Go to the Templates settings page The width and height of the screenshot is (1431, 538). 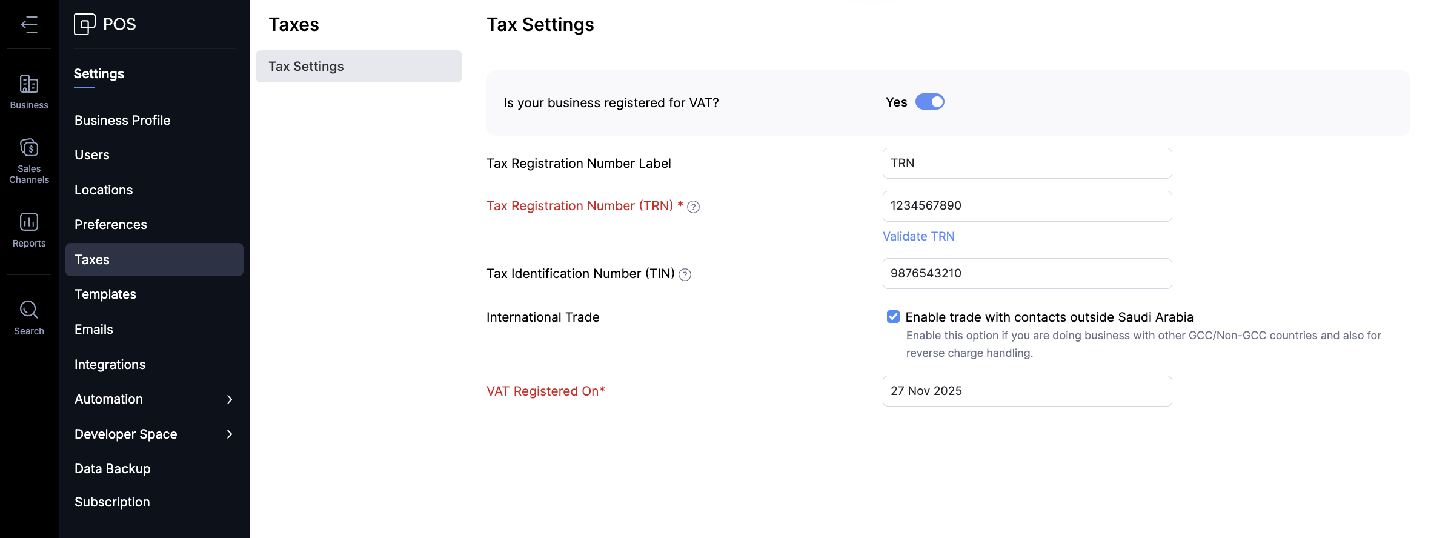[105, 294]
